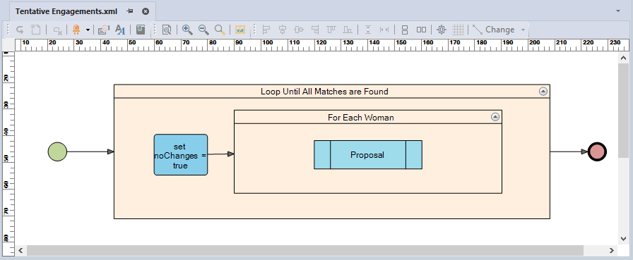633x260 pixels.
Task: Toggle the pin on Tentative Engagements tab
Action: [129, 11]
